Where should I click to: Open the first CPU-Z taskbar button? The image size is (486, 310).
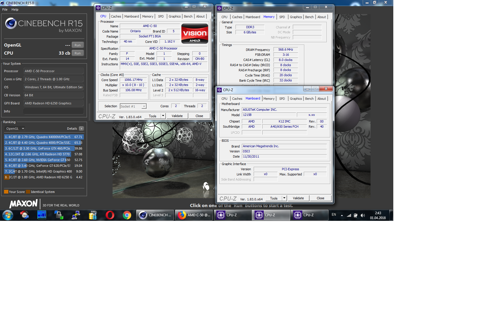232,215
